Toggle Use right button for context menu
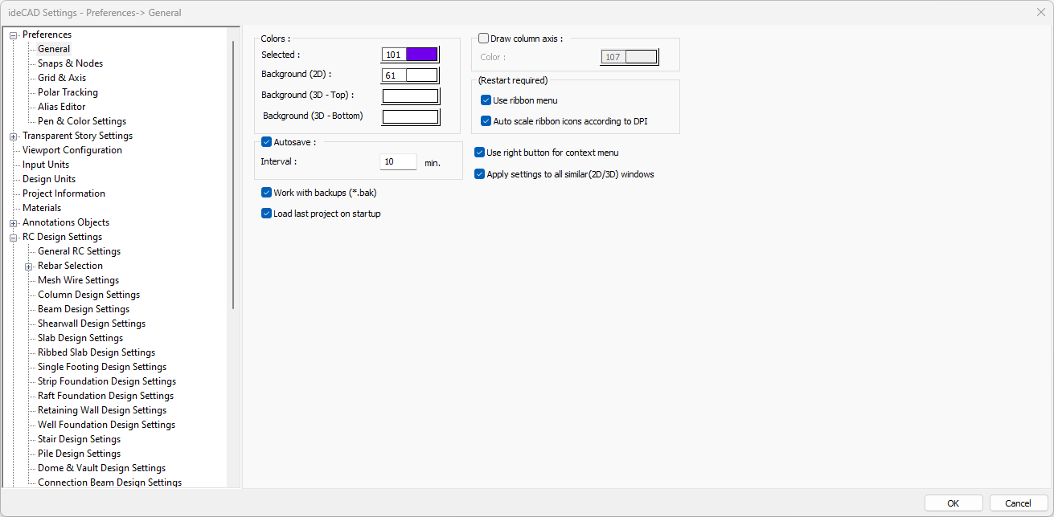The height and width of the screenshot is (517, 1054). click(479, 153)
